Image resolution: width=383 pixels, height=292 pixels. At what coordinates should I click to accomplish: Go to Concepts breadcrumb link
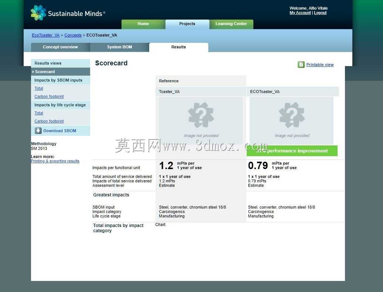pyautogui.click(x=73, y=35)
